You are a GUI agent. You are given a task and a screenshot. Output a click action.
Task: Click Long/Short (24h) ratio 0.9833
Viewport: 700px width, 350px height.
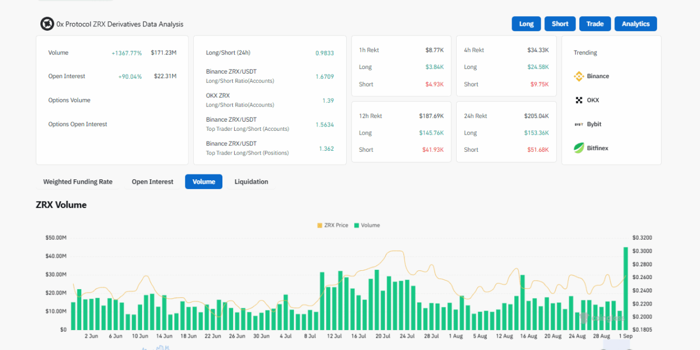[x=325, y=53]
